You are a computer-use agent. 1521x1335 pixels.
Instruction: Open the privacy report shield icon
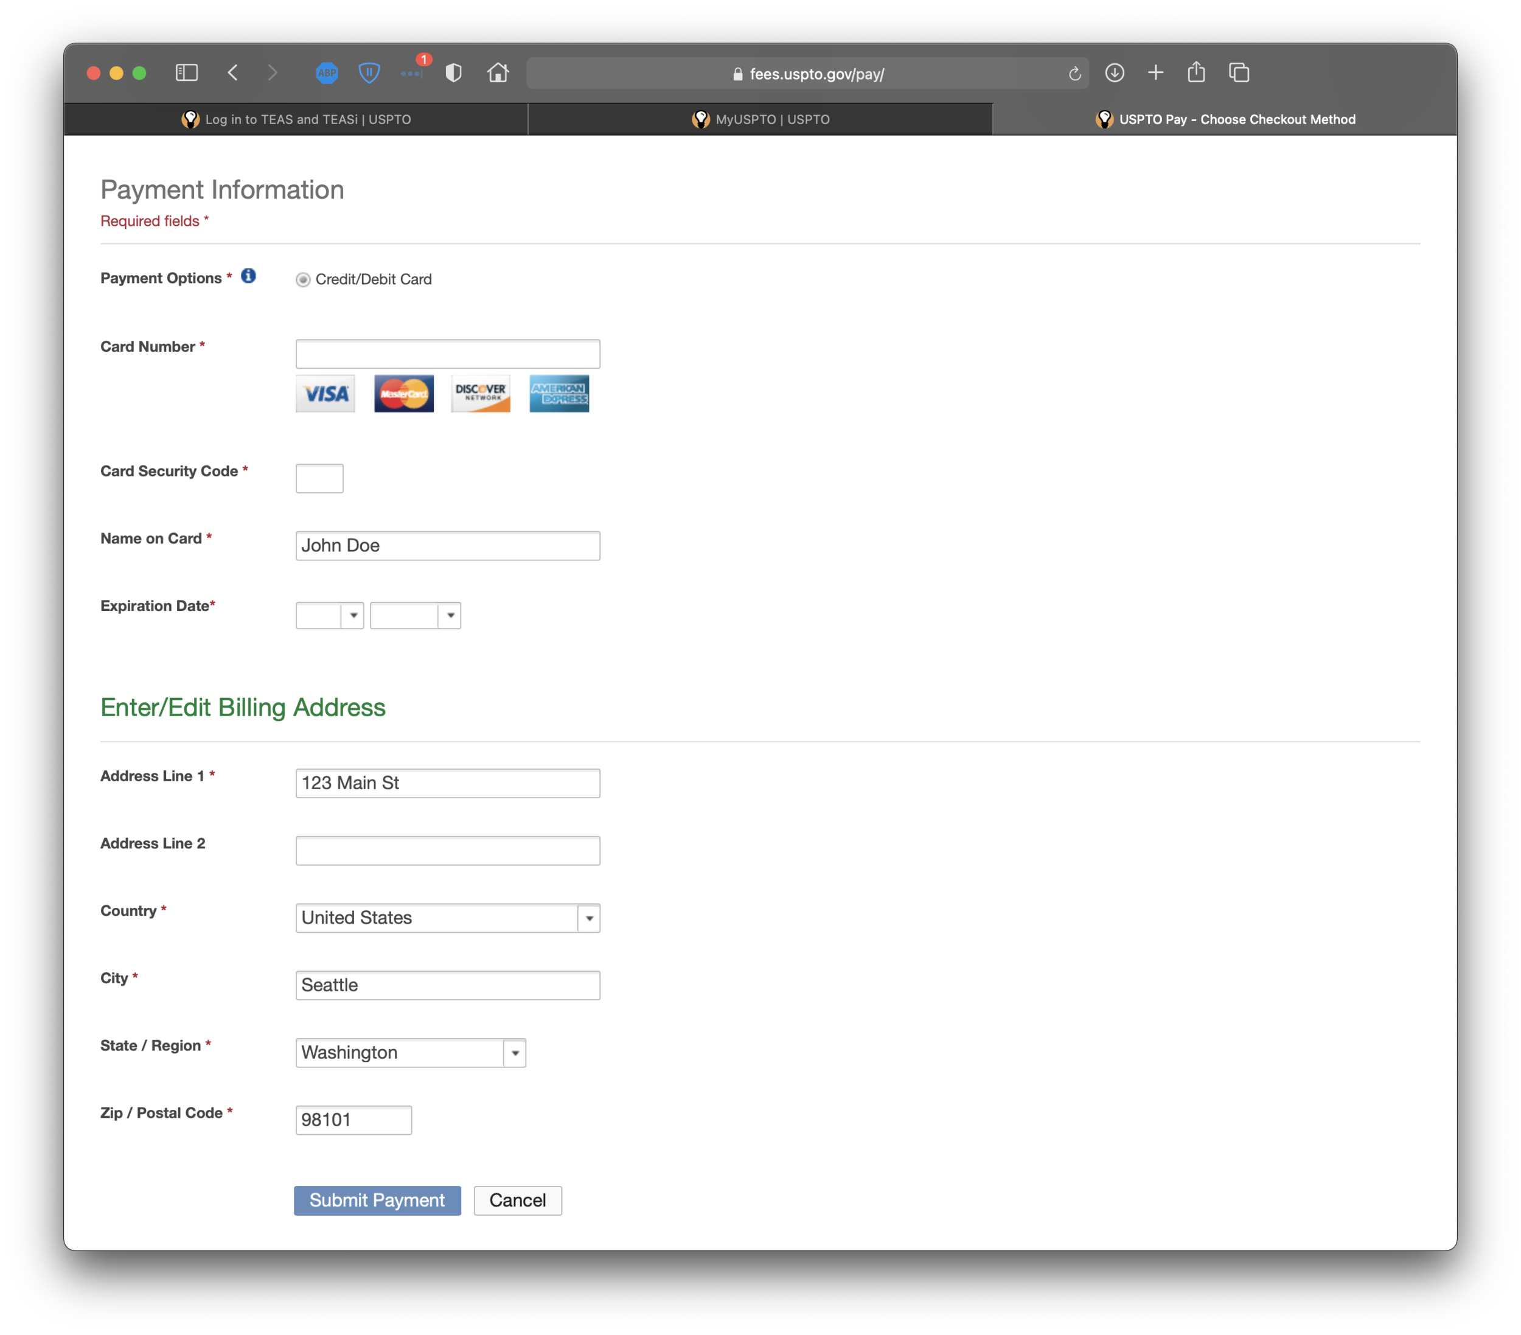point(454,73)
